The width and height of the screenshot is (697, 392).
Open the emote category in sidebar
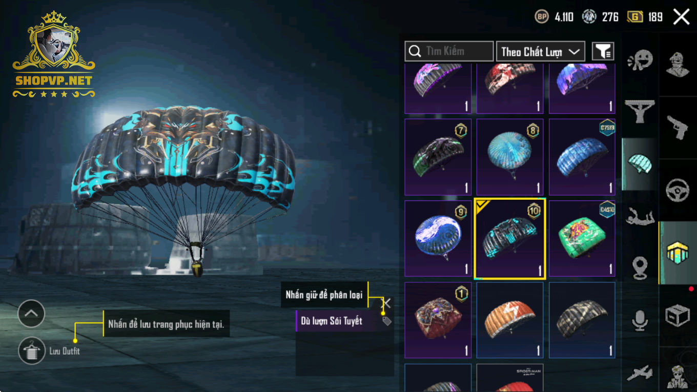[x=640, y=60]
